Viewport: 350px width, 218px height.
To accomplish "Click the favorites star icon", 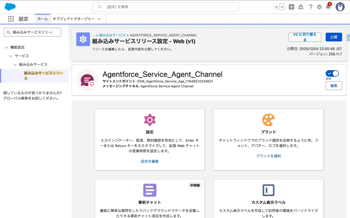I will pyautogui.click(x=276, y=7).
